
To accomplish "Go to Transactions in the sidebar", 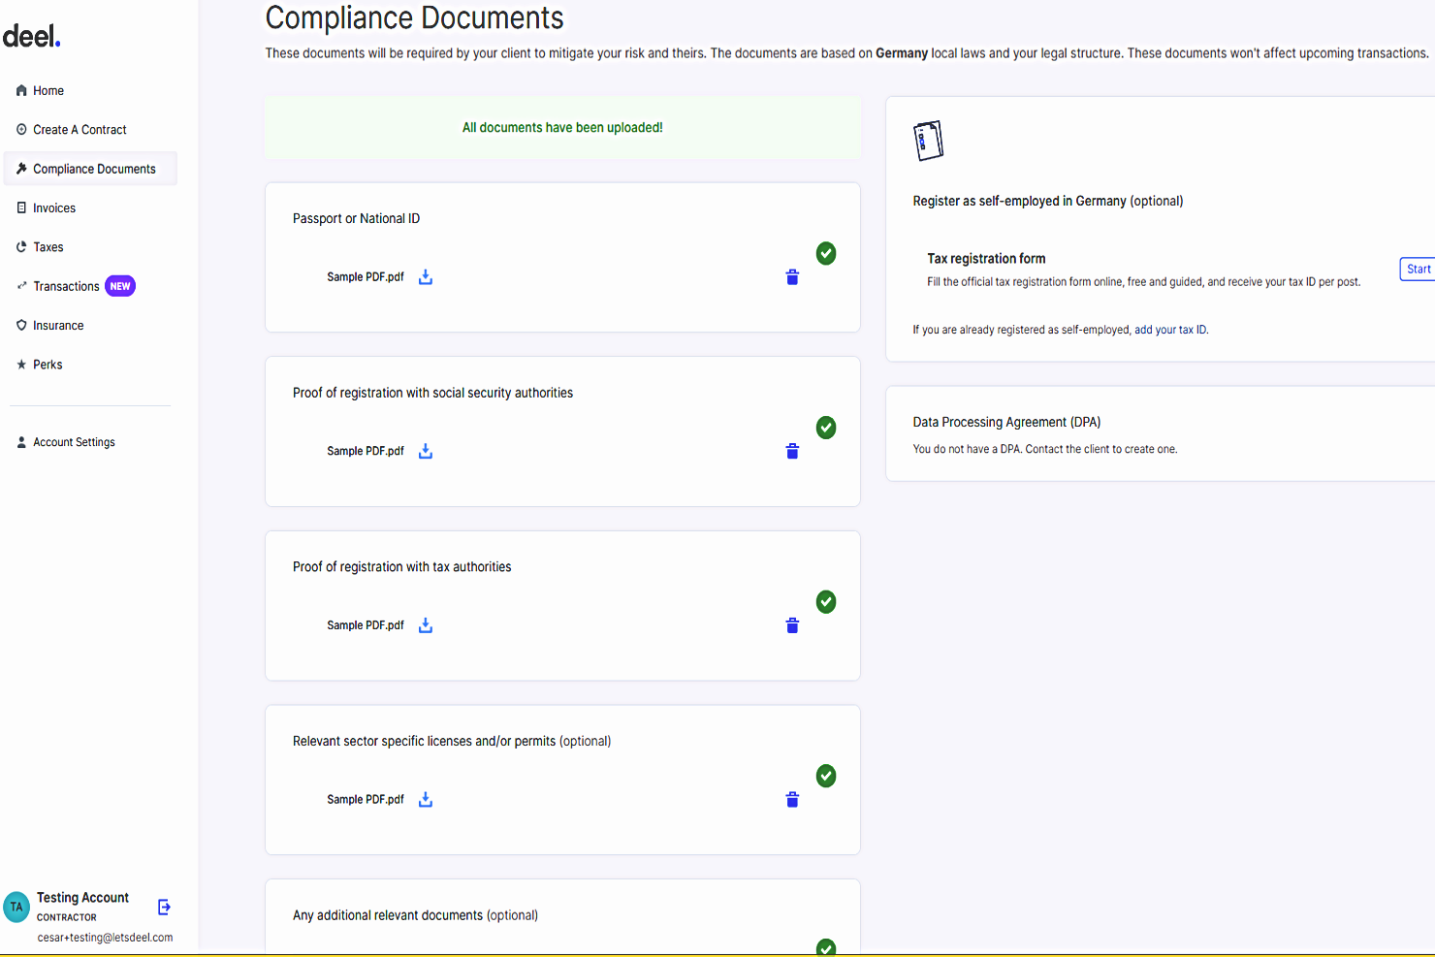I will click(66, 287).
